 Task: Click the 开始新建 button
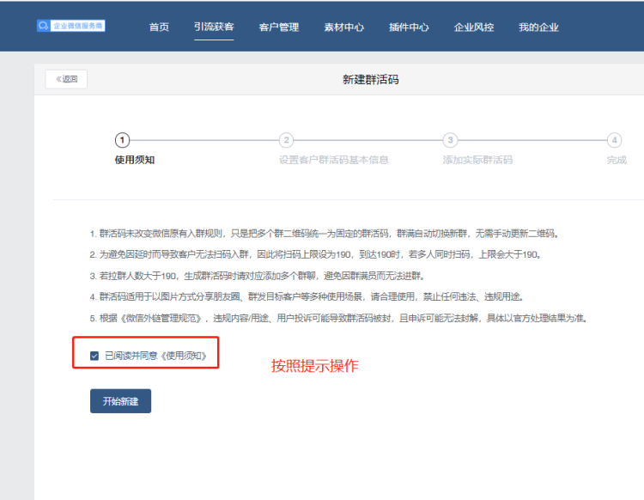(x=120, y=401)
